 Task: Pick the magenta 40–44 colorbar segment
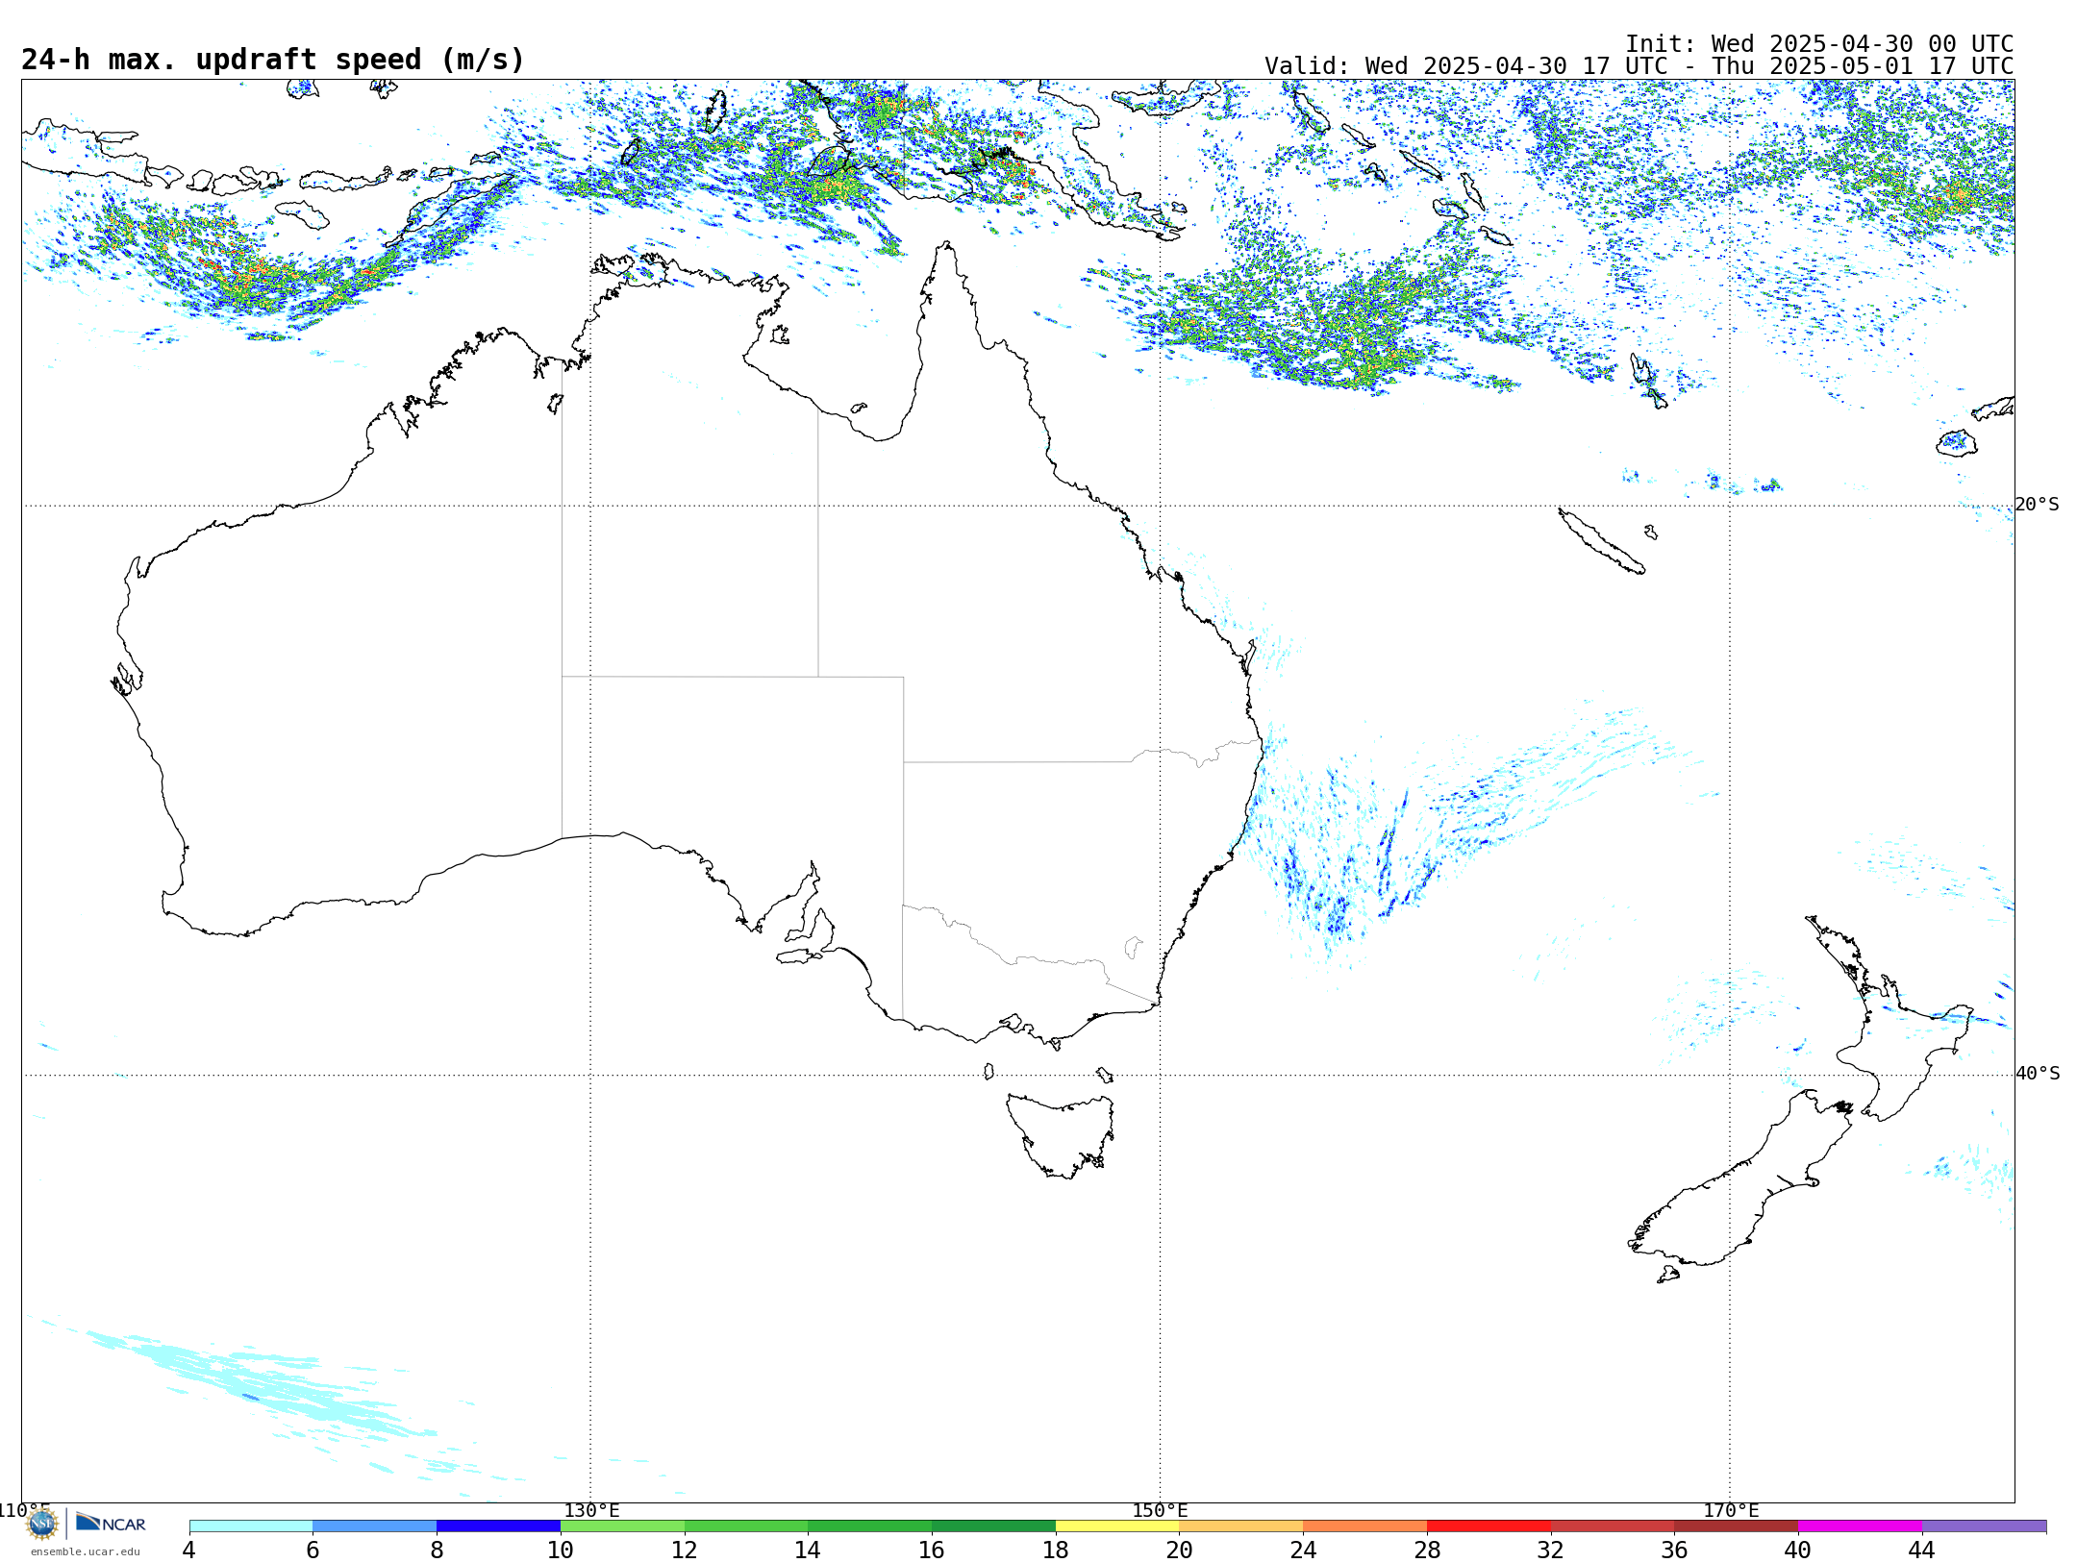(1860, 1526)
